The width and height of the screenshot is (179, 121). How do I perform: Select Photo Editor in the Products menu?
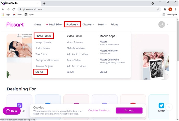[43, 36]
